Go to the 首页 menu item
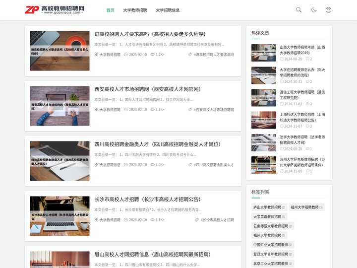The height and width of the screenshot is (268, 357). click(110, 10)
